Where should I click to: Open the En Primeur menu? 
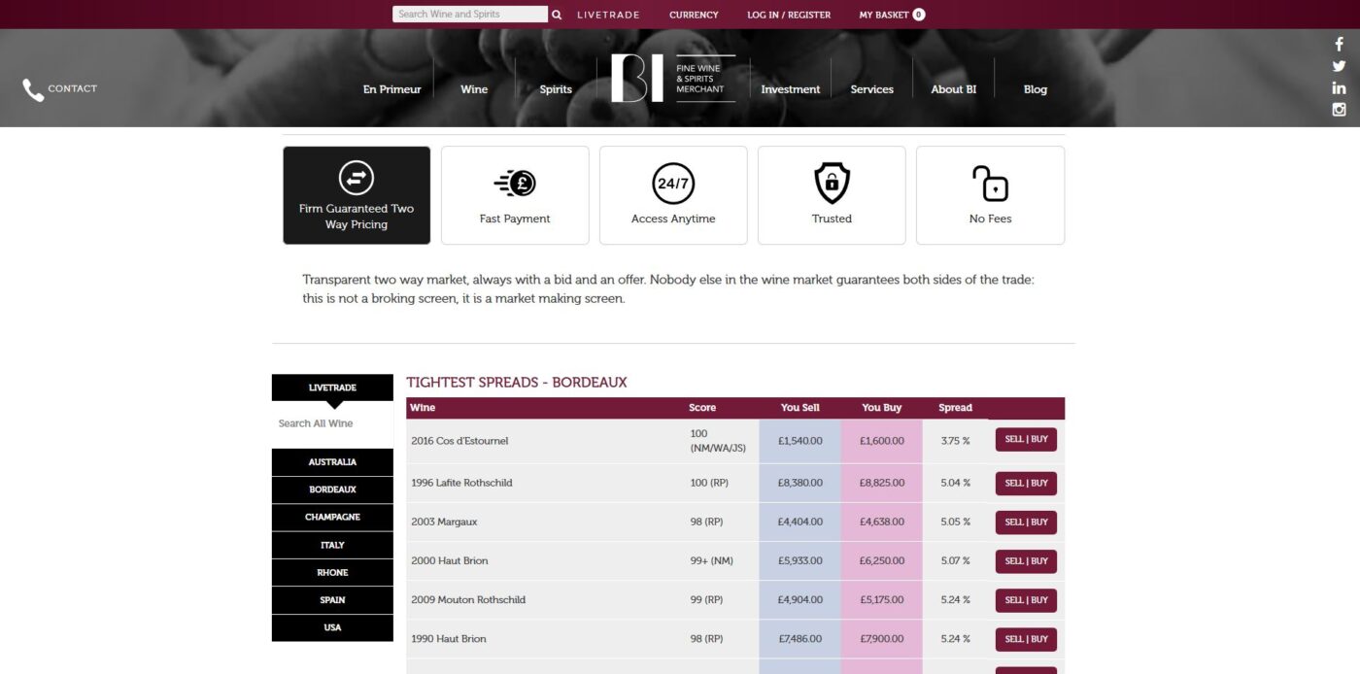click(x=392, y=89)
